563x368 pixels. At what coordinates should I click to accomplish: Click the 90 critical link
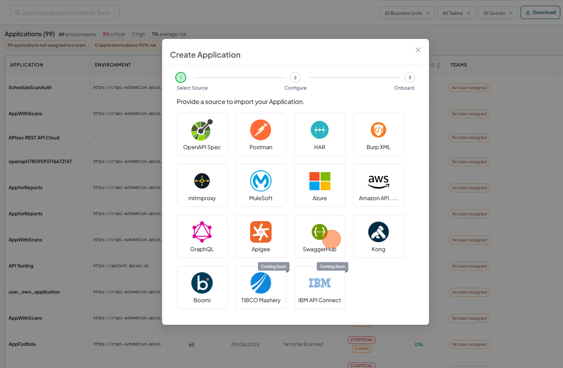pyautogui.click(x=114, y=34)
